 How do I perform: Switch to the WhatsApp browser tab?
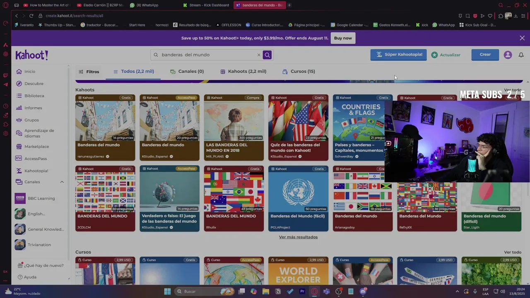point(144,5)
